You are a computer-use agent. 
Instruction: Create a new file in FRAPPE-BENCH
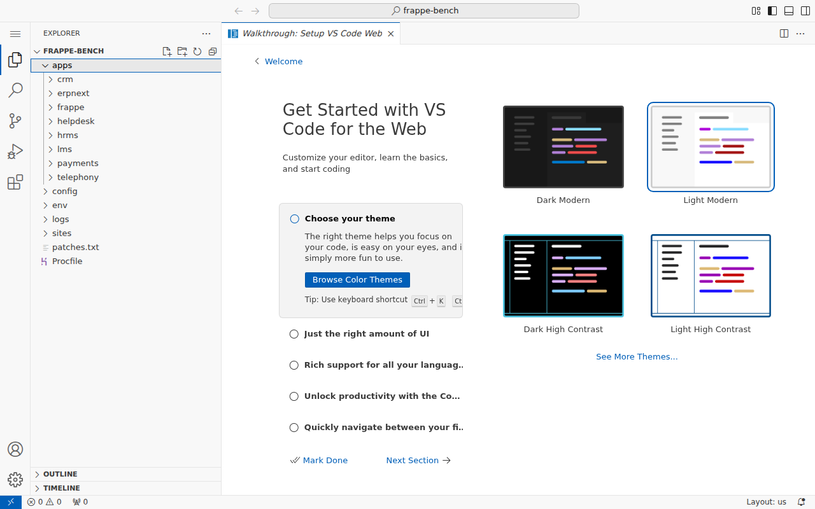(167, 52)
